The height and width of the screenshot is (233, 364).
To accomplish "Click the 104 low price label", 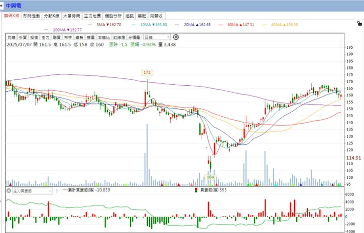I will 211,177.
